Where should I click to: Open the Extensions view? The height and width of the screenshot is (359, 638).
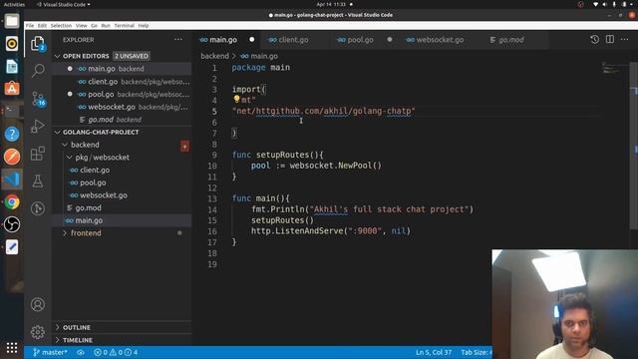pos(38,154)
